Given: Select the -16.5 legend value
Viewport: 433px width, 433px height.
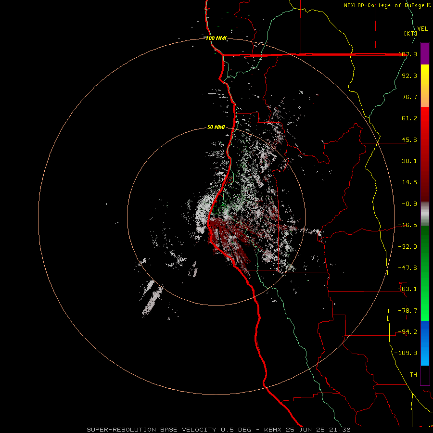Looking at the screenshot, I should (408, 225).
